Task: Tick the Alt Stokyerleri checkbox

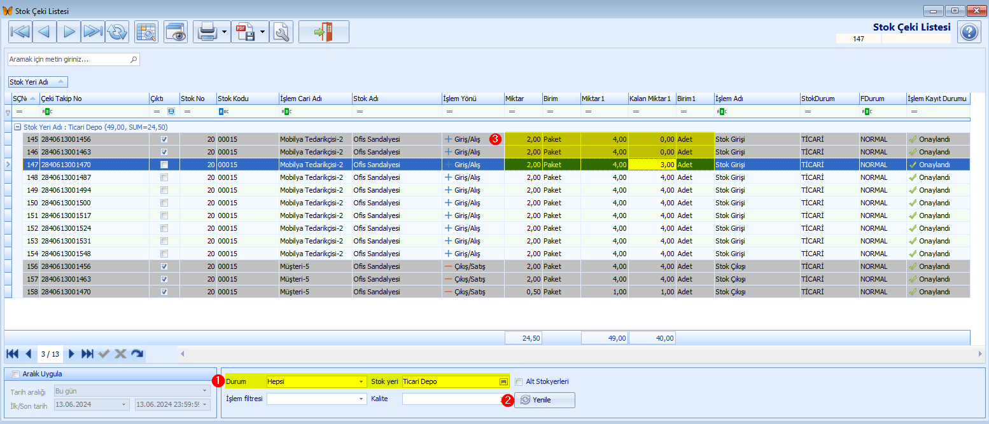Action: tap(519, 381)
